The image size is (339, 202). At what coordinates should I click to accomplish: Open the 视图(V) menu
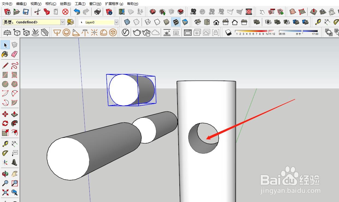tap(36, 4)
